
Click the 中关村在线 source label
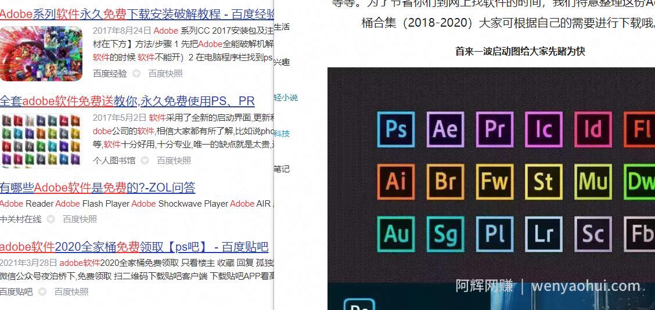tap(20, 219)
